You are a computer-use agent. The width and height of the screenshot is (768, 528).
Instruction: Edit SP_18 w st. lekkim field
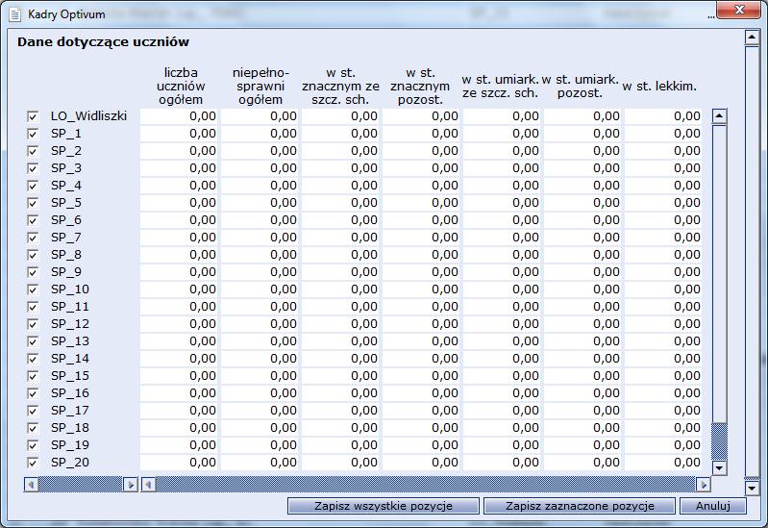click(663, 428)
